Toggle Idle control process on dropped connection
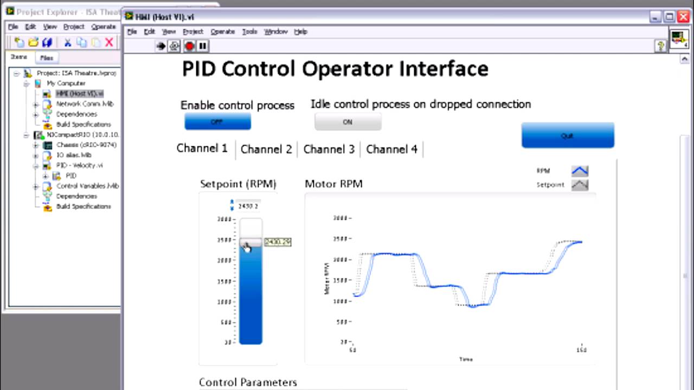 click(x=348, y=122)
